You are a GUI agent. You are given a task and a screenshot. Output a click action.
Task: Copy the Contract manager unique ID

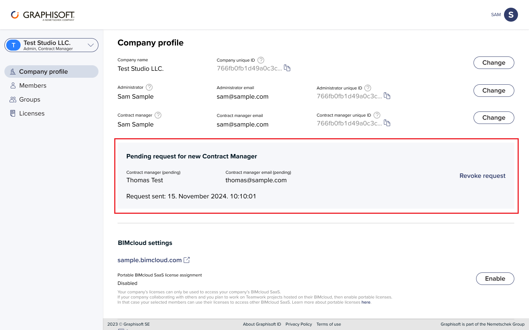click(x=387, y=123)
